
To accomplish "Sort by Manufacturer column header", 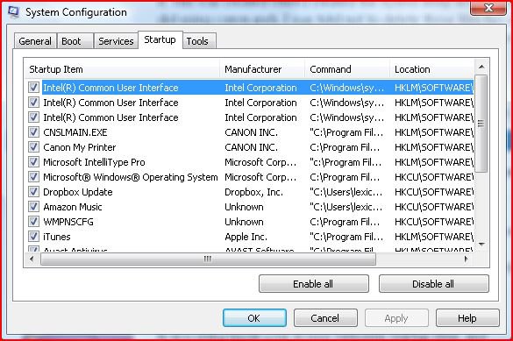I will [262, 69].
